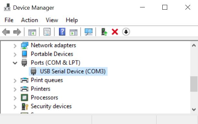Click the red X Uninstall device icon
Image resolution: width=198 pixels, height=124 pixels.
click(115, 32)
